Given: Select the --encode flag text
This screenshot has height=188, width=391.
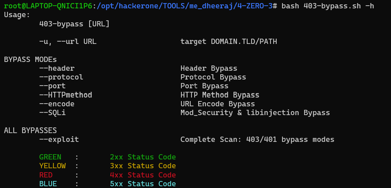Looking at the screenshot, I should [x=57, y=104].
